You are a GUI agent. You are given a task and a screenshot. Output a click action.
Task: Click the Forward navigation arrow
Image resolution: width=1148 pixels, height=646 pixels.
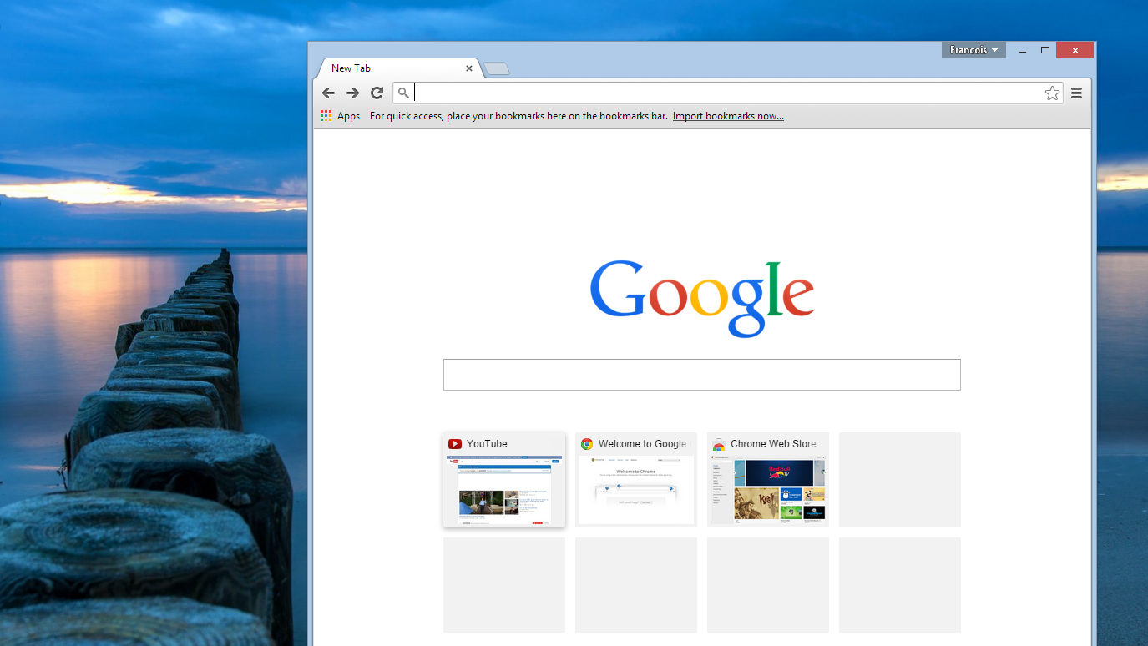(352, 93)
